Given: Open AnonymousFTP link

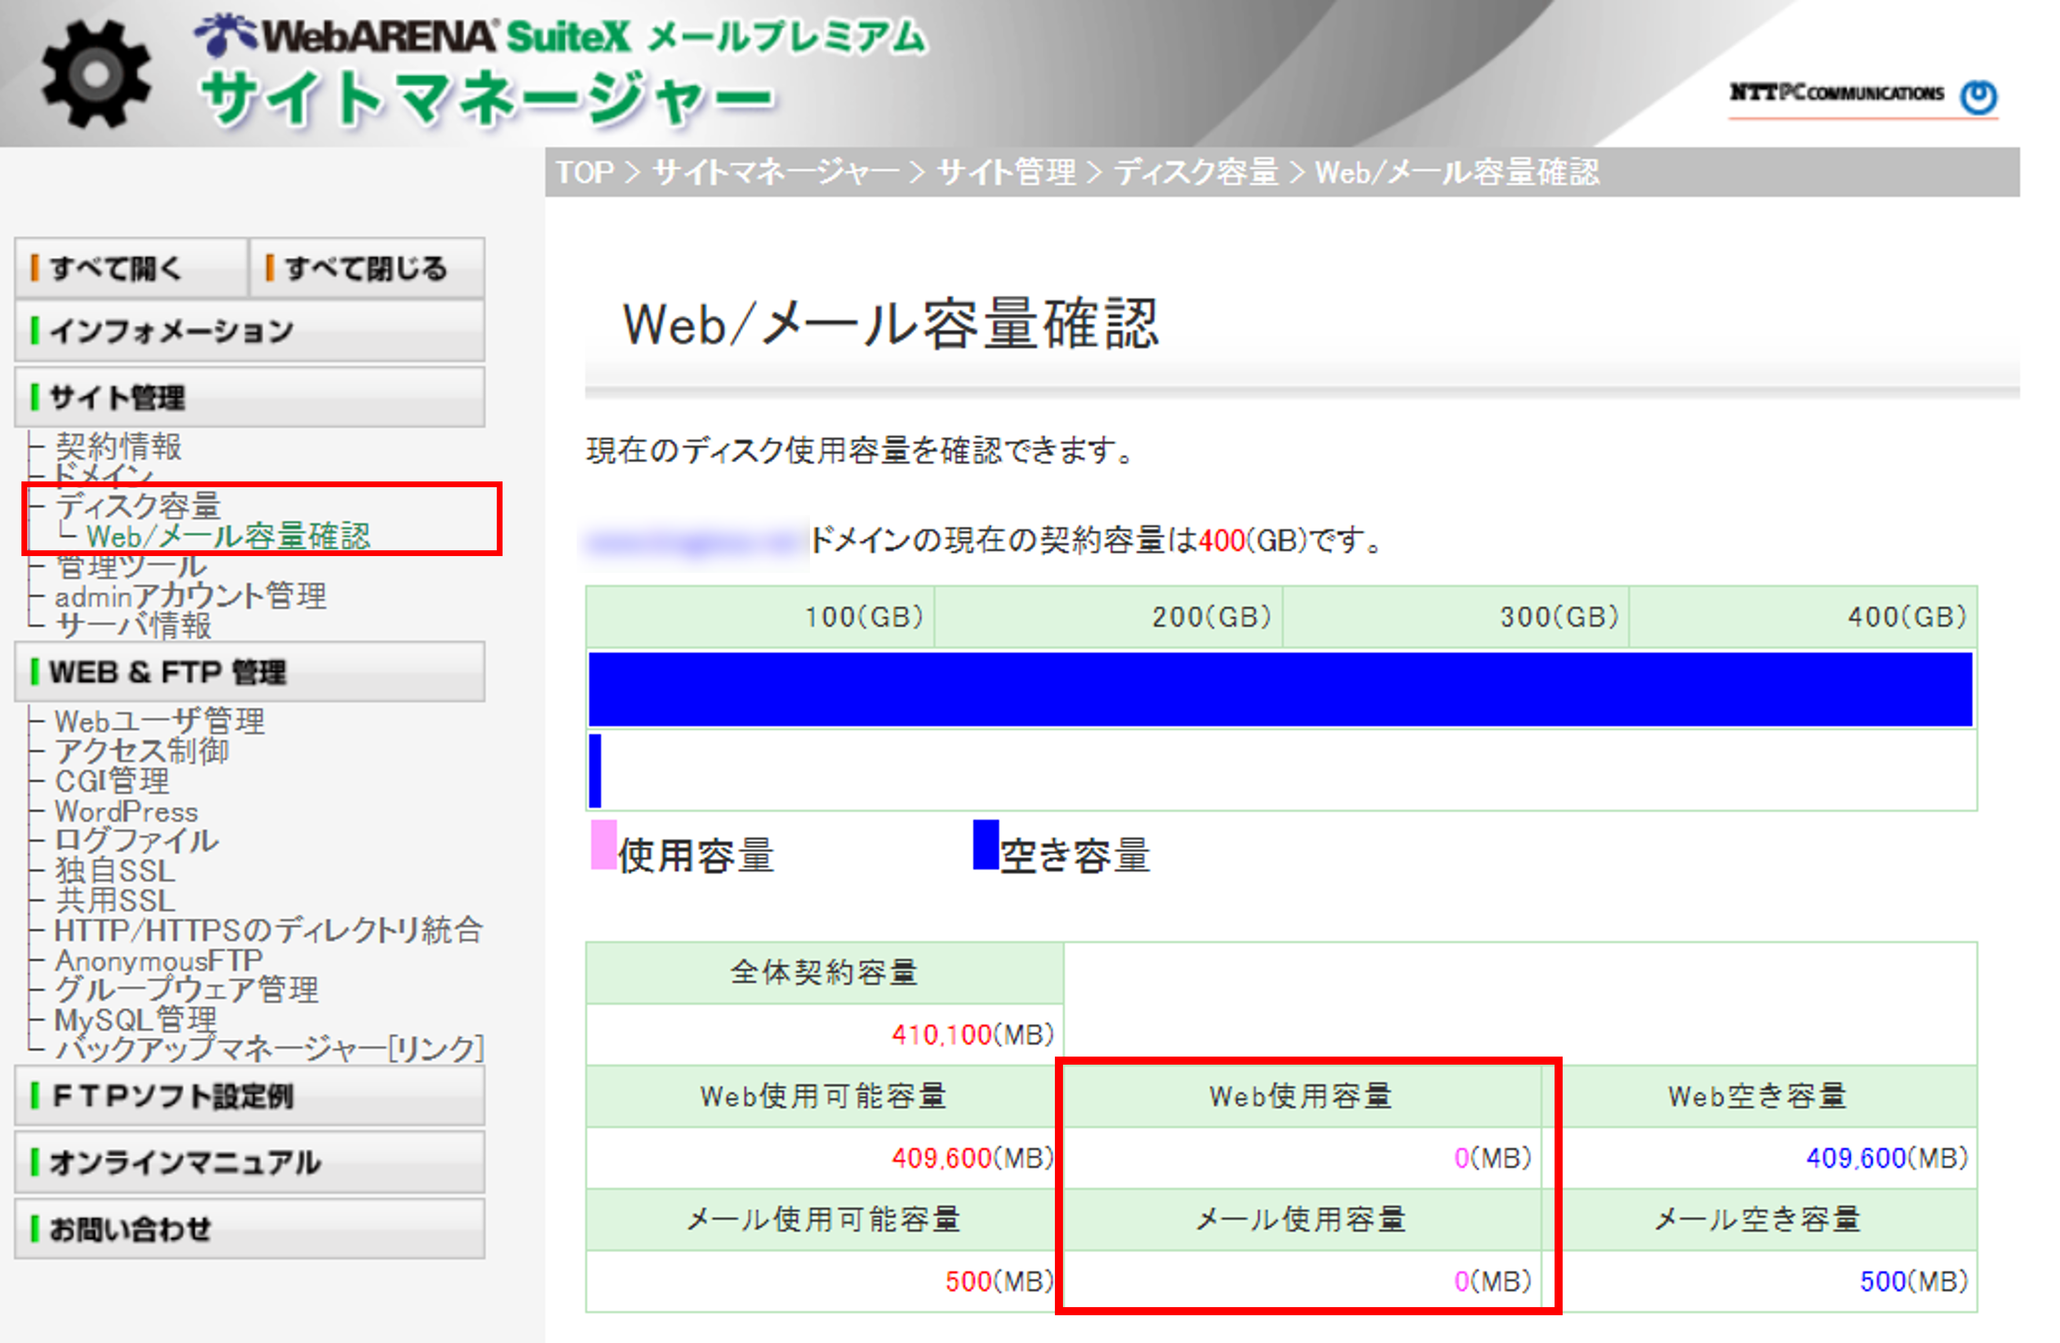Looking at the screenshot, I should pyautogui.click(x=159, y=961).
